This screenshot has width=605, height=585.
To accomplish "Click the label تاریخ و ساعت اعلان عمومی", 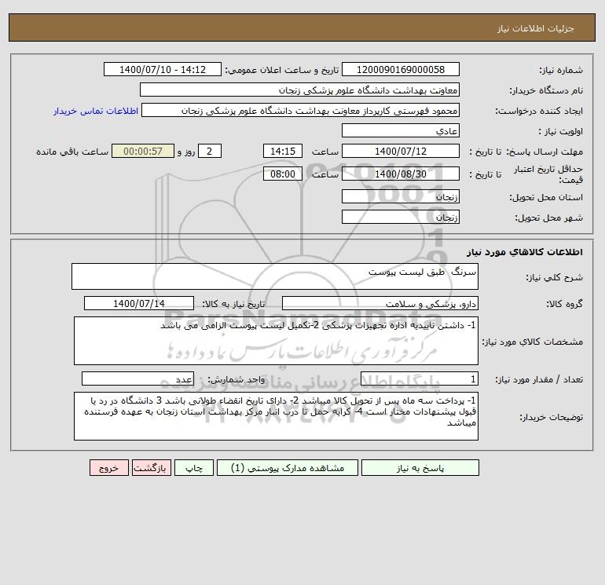I will 281,70.
